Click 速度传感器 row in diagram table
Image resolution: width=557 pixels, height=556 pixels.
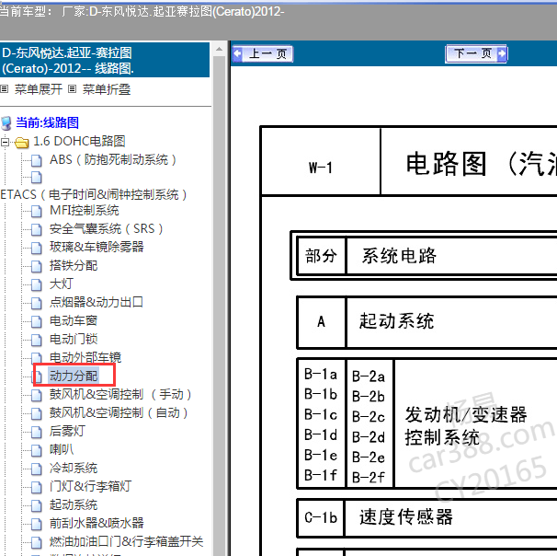(426, 517)
